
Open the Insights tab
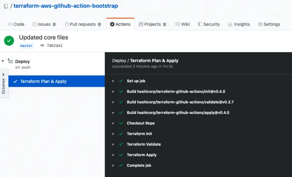pyautogui.click(x=239, y=24)
